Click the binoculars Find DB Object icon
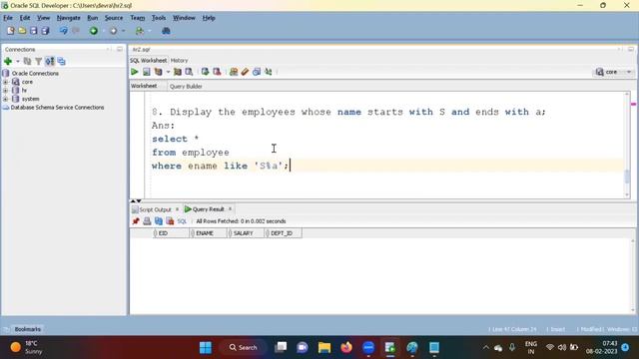Viewport: 639px width, 359px height. [166, 31]
